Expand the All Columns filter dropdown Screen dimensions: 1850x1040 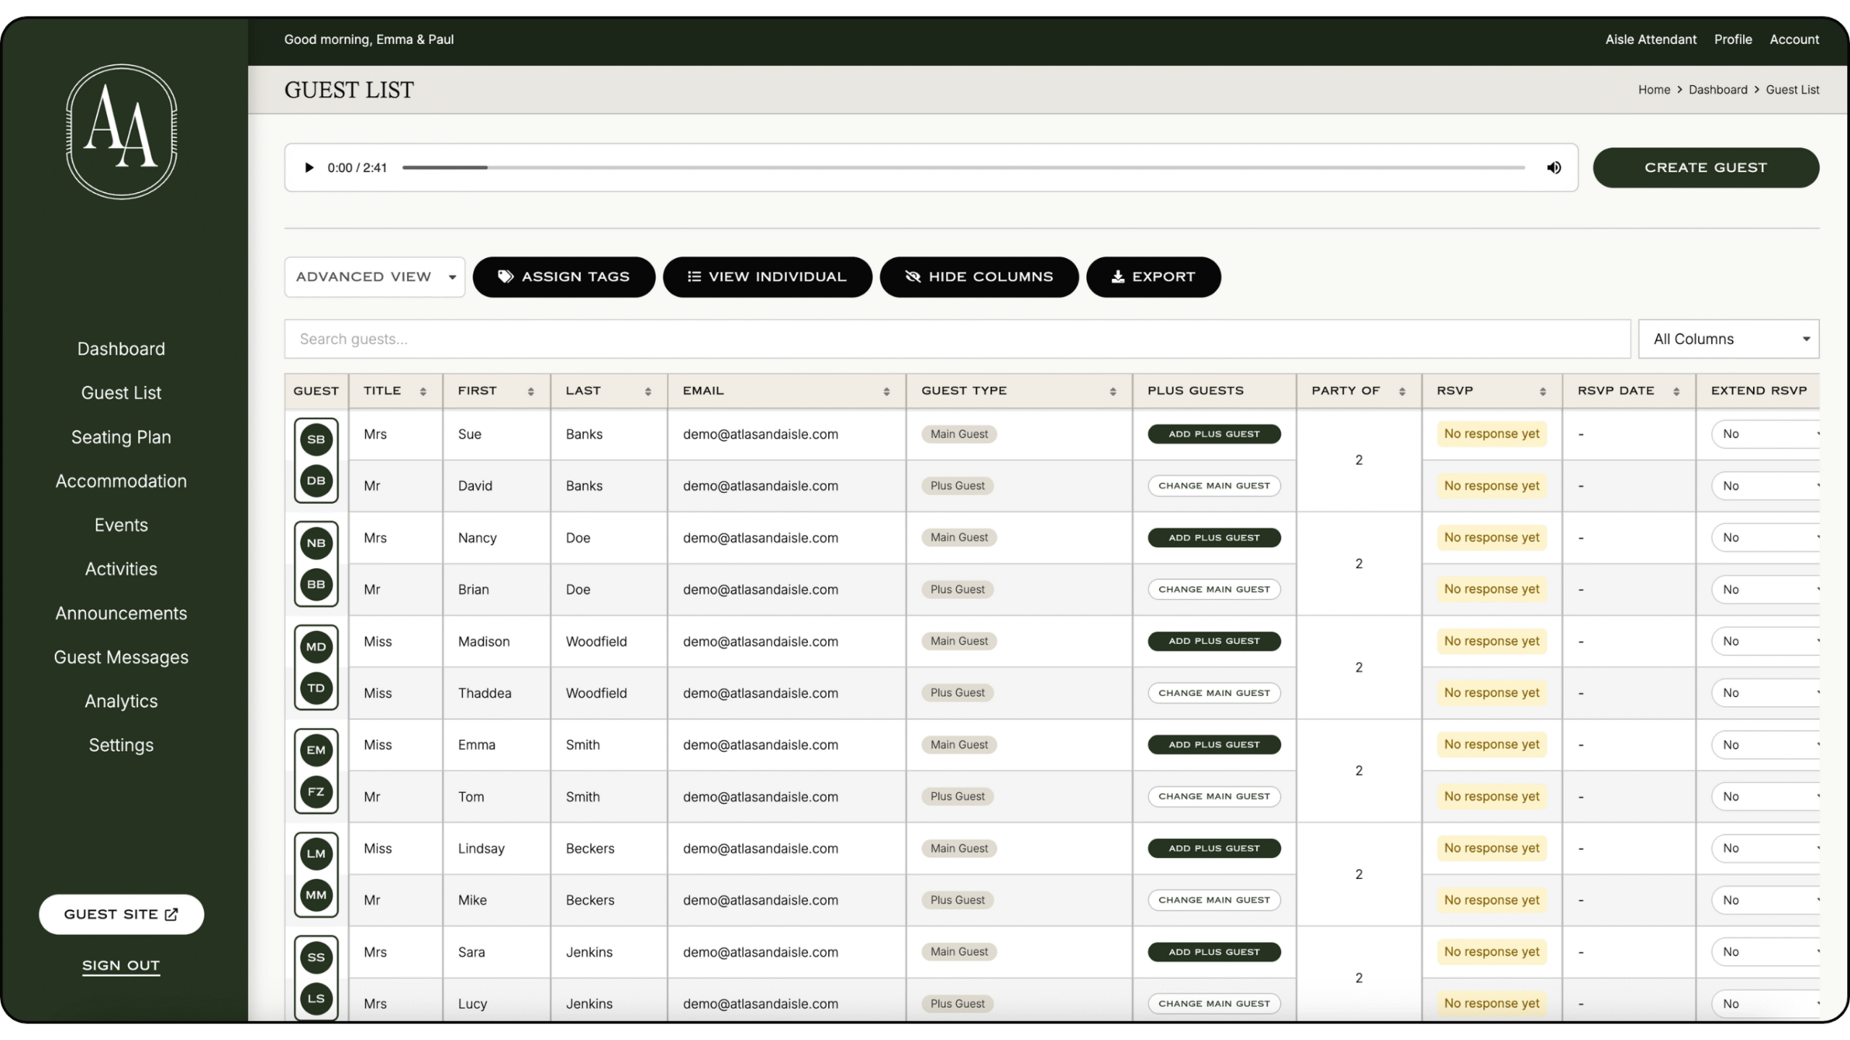(x=1728, y=339)
